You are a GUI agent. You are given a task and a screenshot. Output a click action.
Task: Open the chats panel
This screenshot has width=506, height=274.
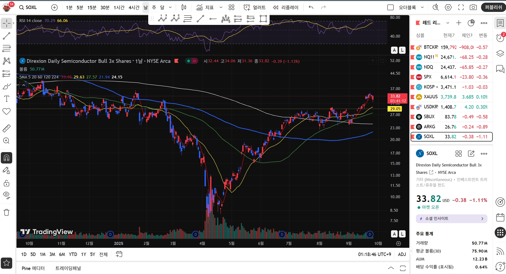pyautogui.click(x=500, y=69)
